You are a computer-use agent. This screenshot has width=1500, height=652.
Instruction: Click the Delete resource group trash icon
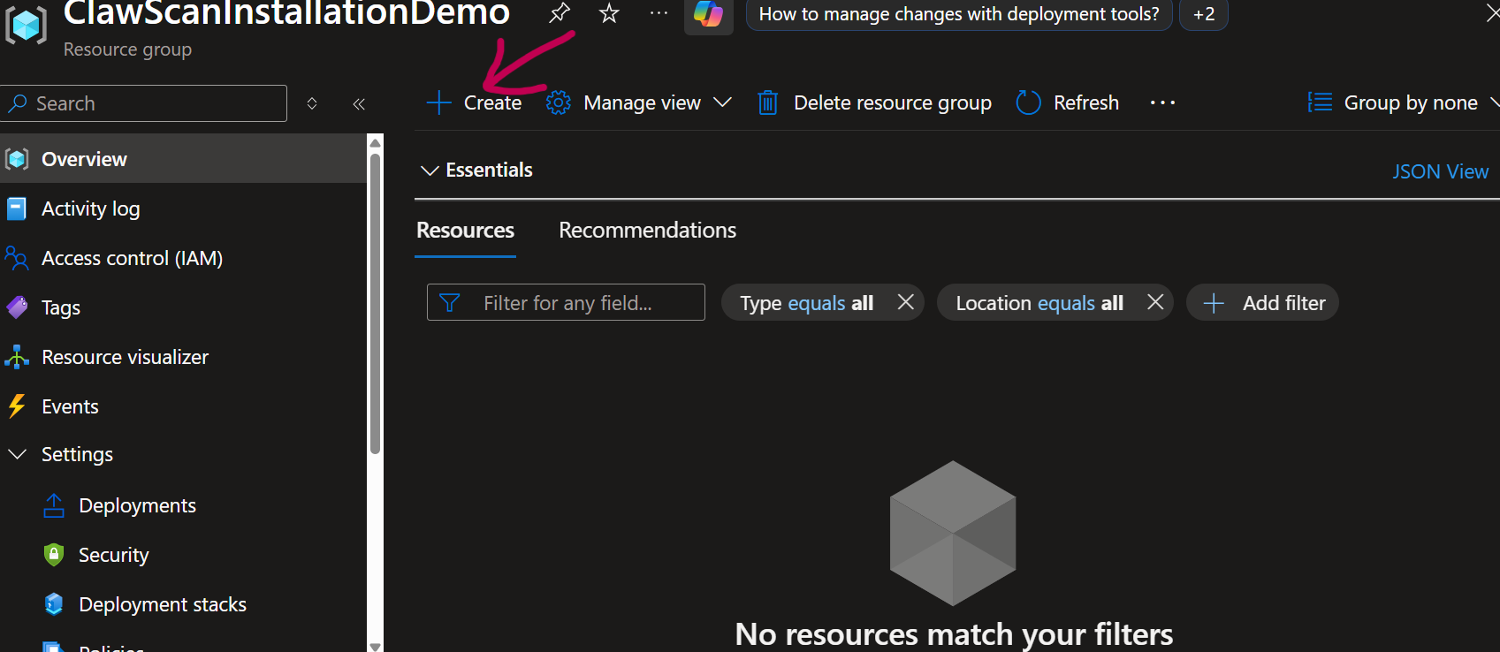pyautogui.click(x=767, y=103)
